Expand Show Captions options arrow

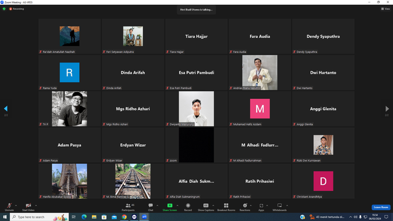[x=213, y=206]
